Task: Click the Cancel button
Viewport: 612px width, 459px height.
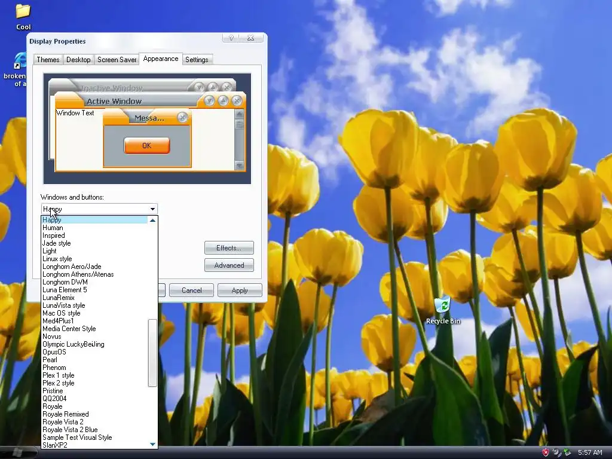Action: (x=191, y=290)
